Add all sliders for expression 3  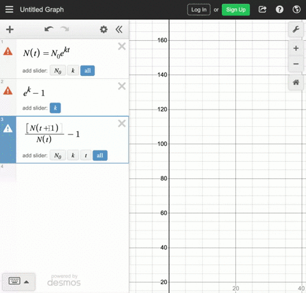pyautogui.click(x=100, y=155)
